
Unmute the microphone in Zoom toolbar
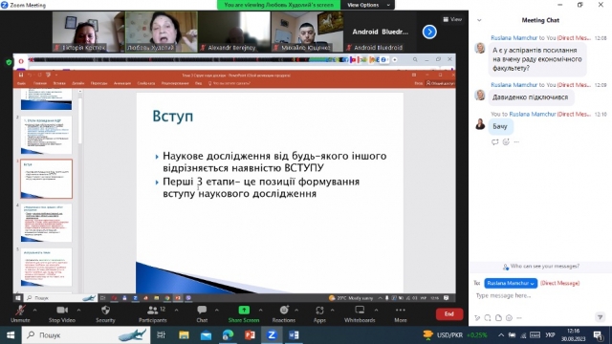click(20, 314)
